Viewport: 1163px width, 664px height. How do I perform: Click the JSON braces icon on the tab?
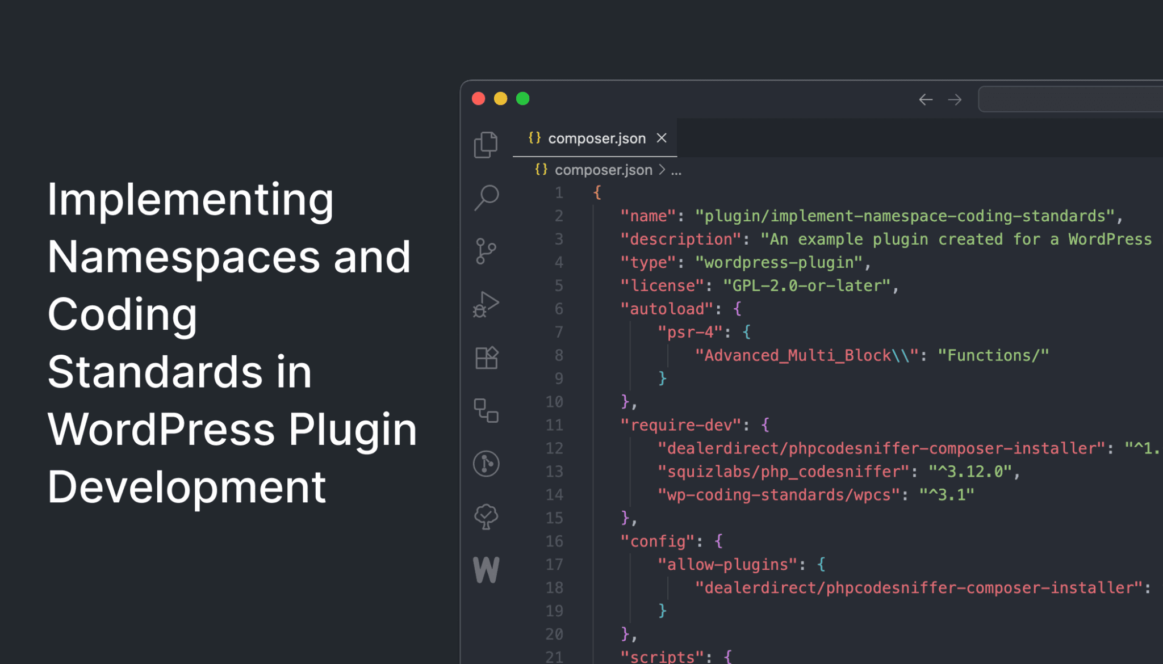click(x=534, y=138)
